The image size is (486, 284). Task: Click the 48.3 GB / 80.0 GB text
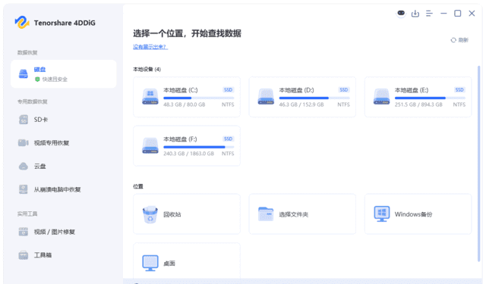tap(184, 105)
